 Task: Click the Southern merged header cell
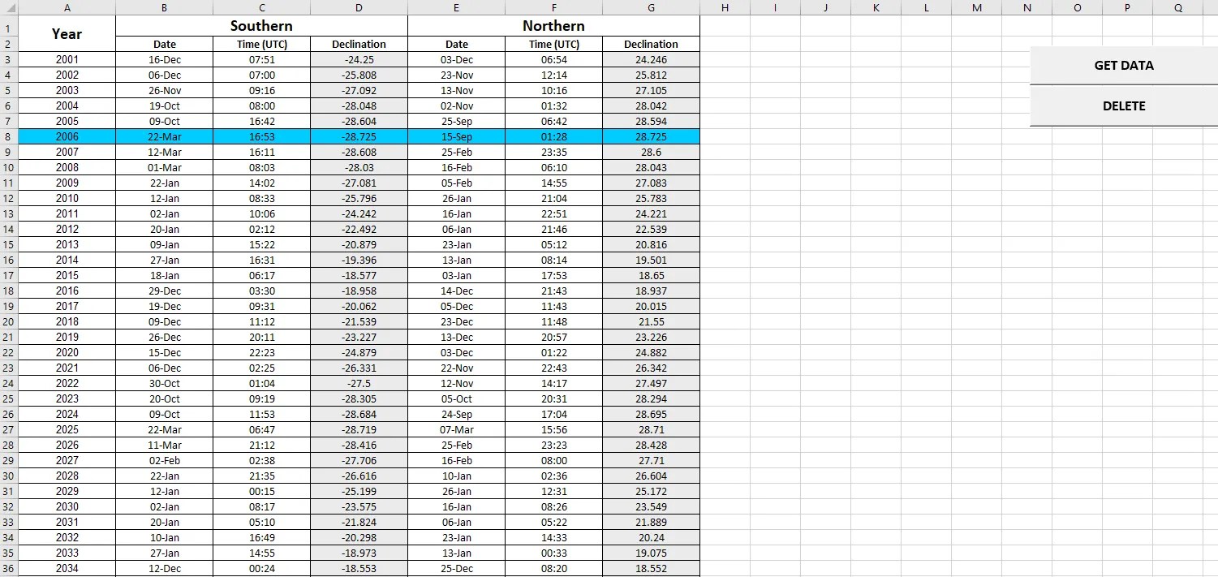[x=261, y=25]
